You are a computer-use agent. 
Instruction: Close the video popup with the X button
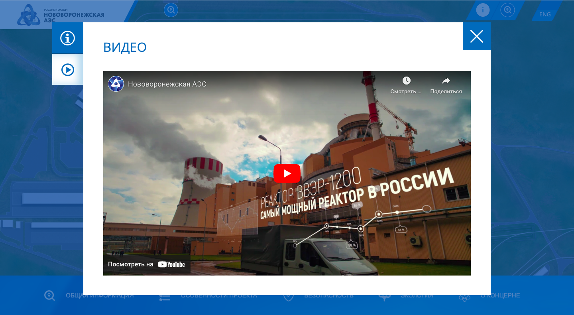476,36
